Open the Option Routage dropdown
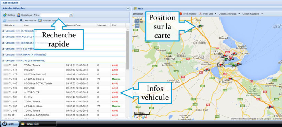 point(253,13)
